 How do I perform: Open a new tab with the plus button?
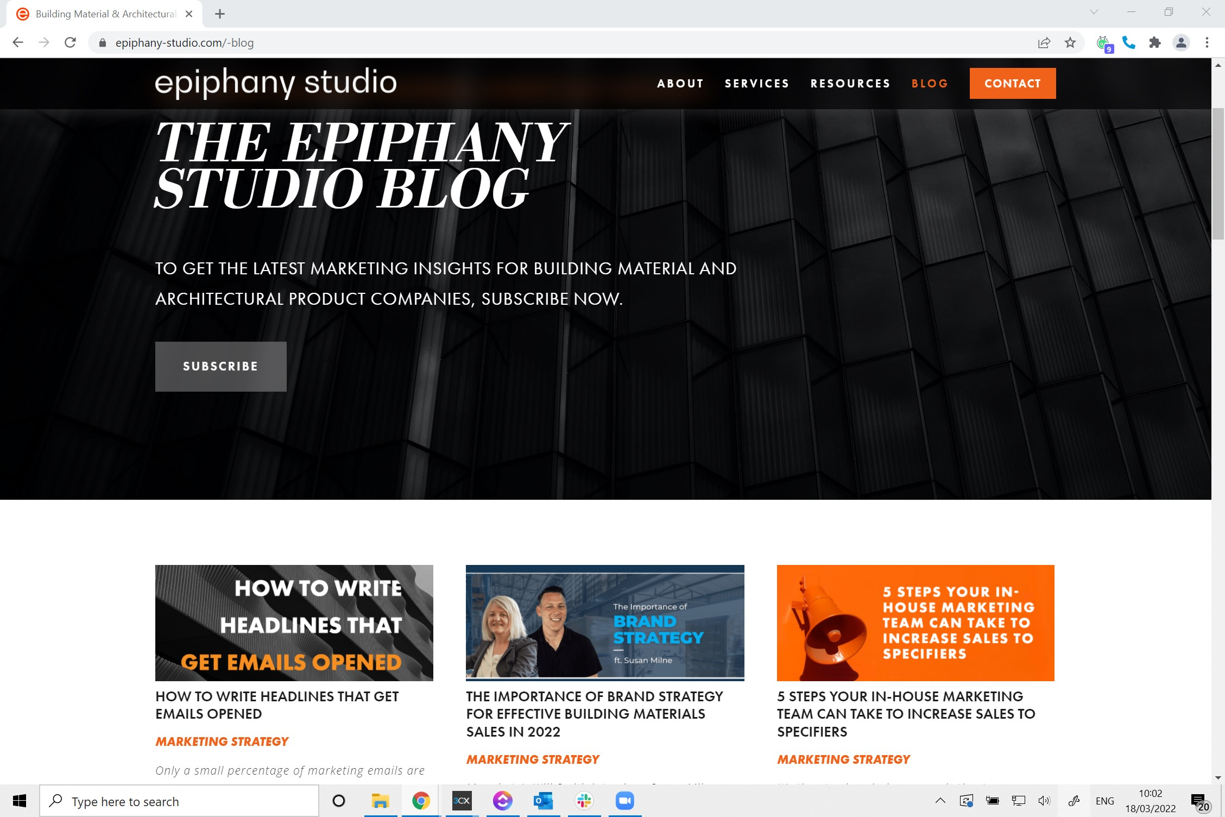pos(220,14)
